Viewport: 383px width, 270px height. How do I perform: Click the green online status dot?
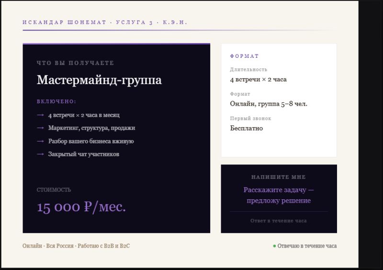pyautogui.click(x=274, y=246)
